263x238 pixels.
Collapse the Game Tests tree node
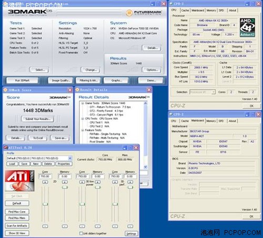click(x=83, y=103)
